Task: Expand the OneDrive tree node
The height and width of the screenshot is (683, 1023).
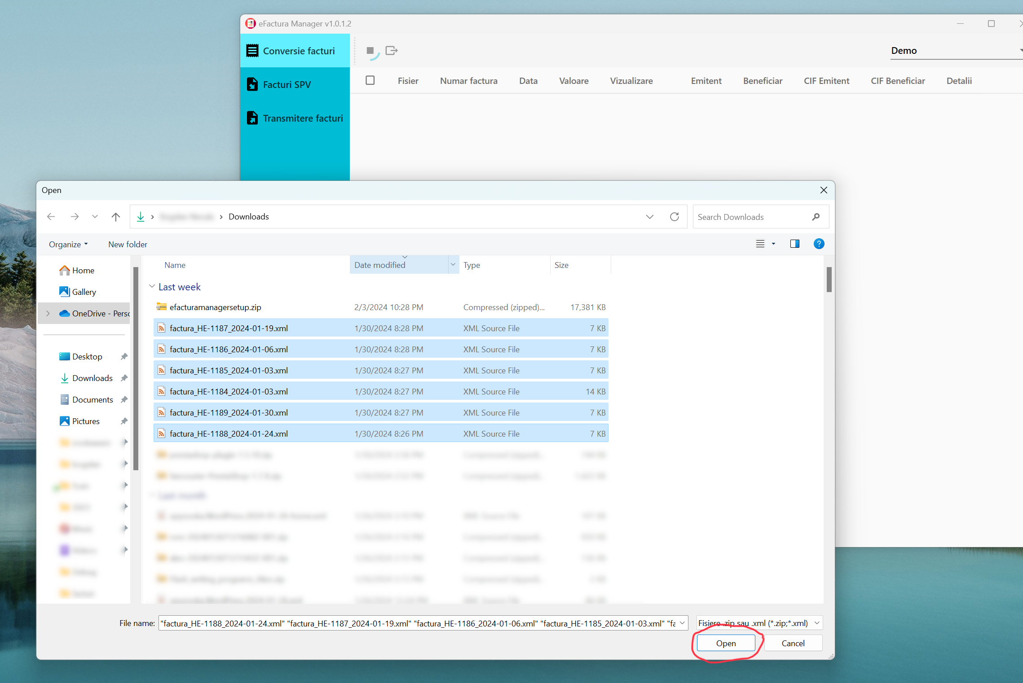Action: click(x=48, y=313)
